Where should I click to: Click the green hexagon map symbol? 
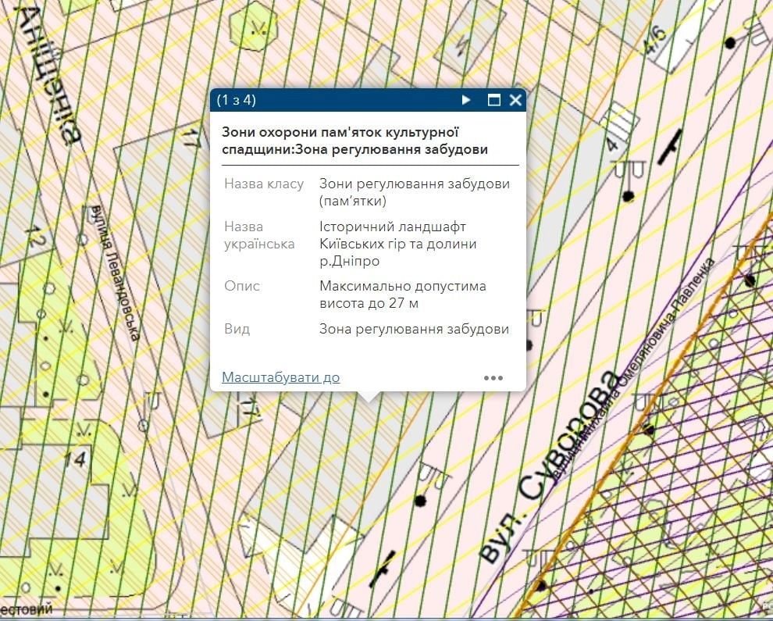tap(256, 25)
